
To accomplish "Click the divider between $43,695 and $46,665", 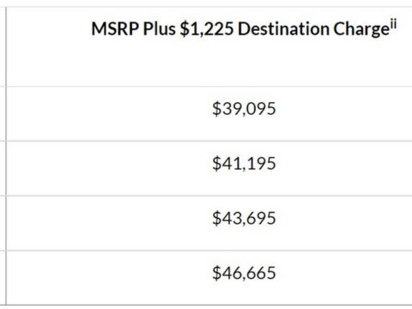I will pyautogui.click(x=209, y=251).
